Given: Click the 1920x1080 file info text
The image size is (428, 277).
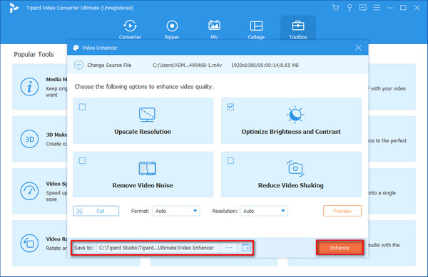Looking at the screenshot, I should (x=265, y=65).
